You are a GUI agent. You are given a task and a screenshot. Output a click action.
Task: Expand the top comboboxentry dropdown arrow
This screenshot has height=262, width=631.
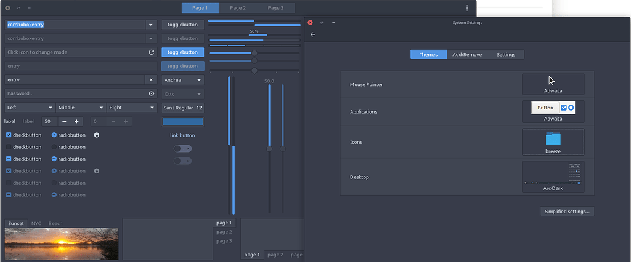151,25
